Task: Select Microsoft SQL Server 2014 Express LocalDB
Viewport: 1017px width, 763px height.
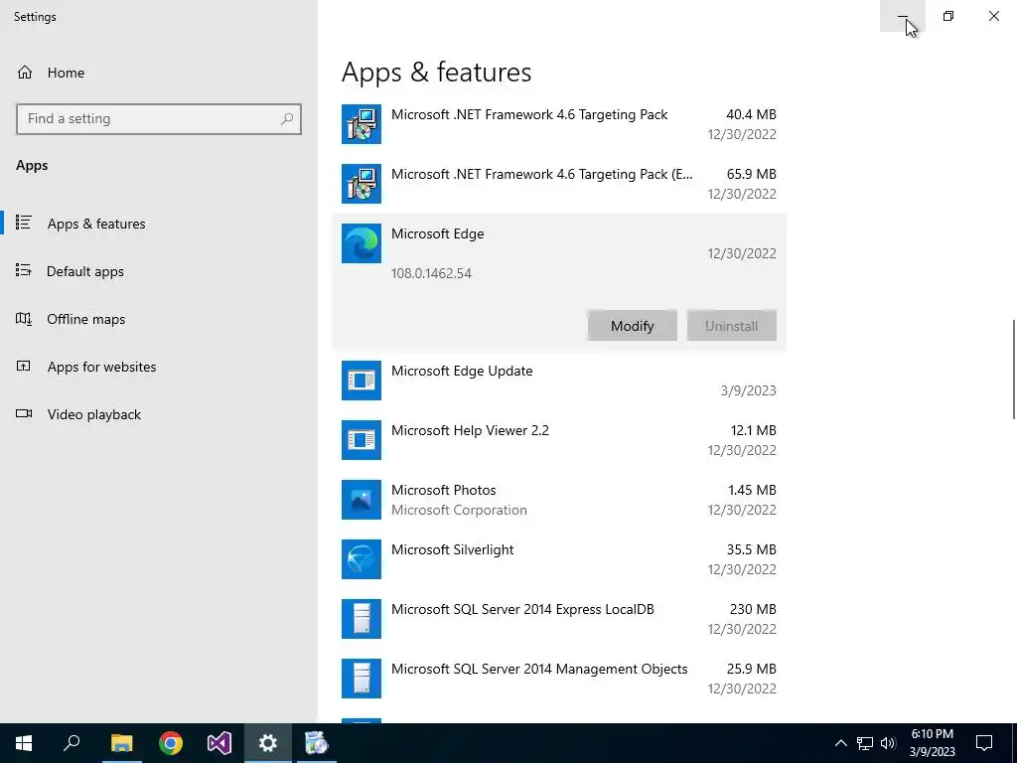Action: 559,619
